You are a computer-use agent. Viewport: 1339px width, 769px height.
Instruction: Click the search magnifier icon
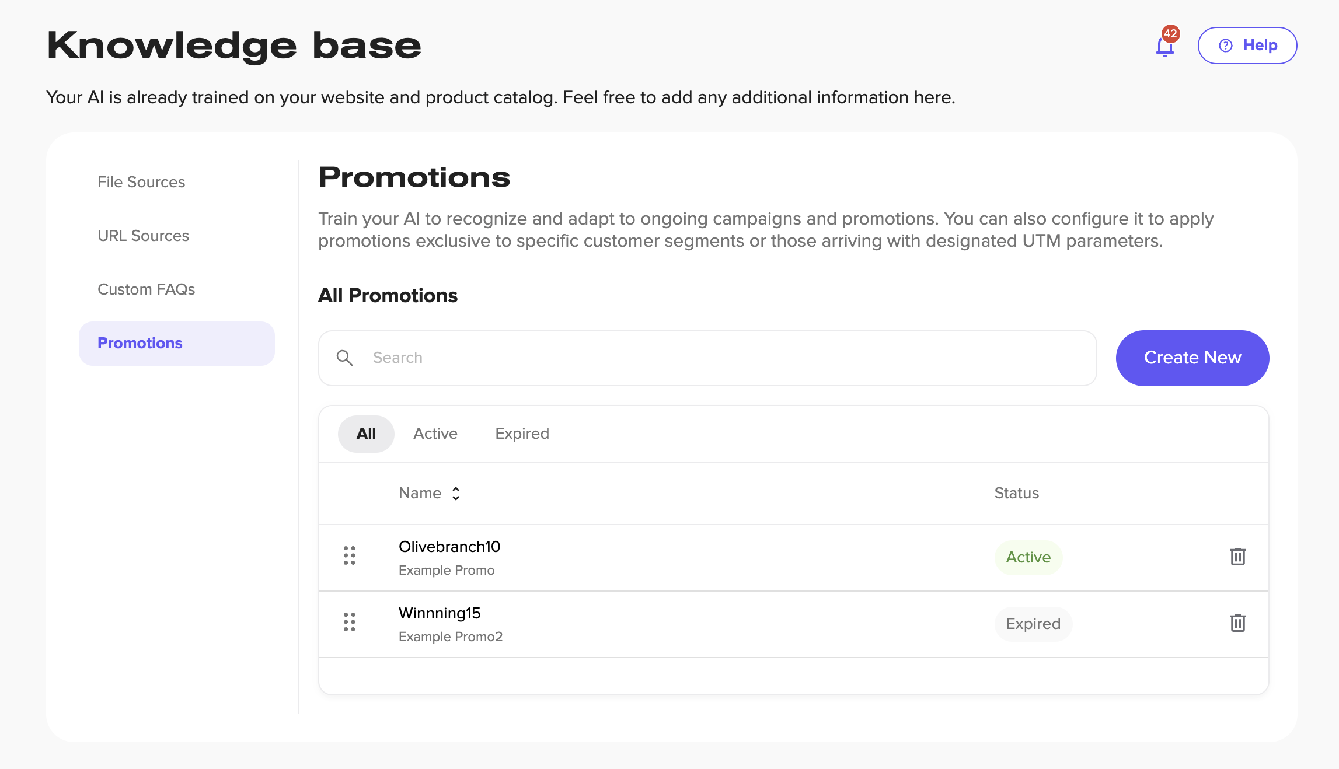click(x=345, y=358)
